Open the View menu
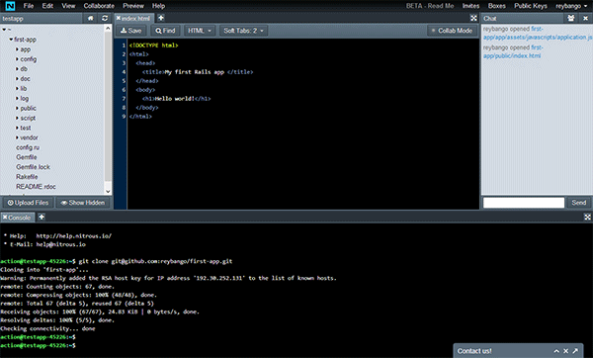593x358 pixels. [68, 6]
